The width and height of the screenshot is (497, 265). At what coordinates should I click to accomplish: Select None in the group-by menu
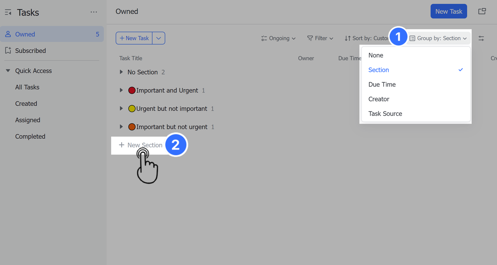click(376, 55)
